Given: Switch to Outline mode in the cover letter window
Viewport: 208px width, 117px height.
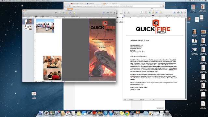Looking at the screenshot, I should 129,13.
